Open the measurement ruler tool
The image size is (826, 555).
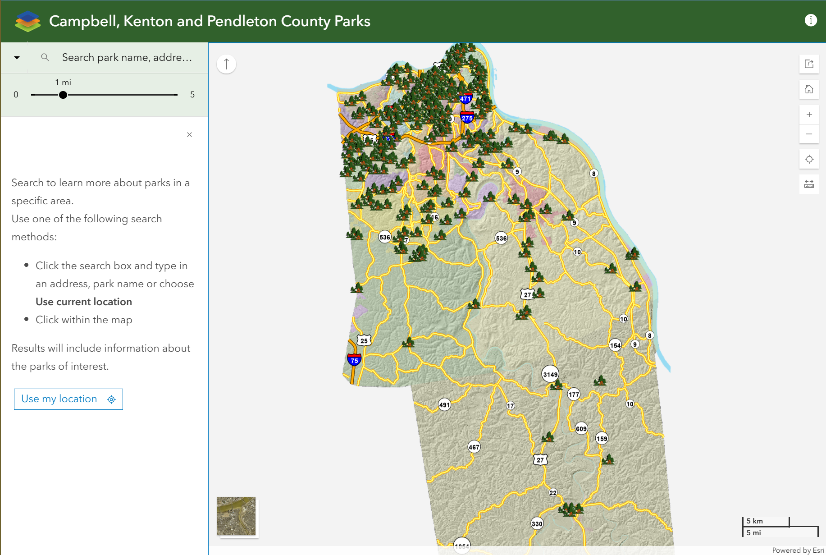[809, 184]
